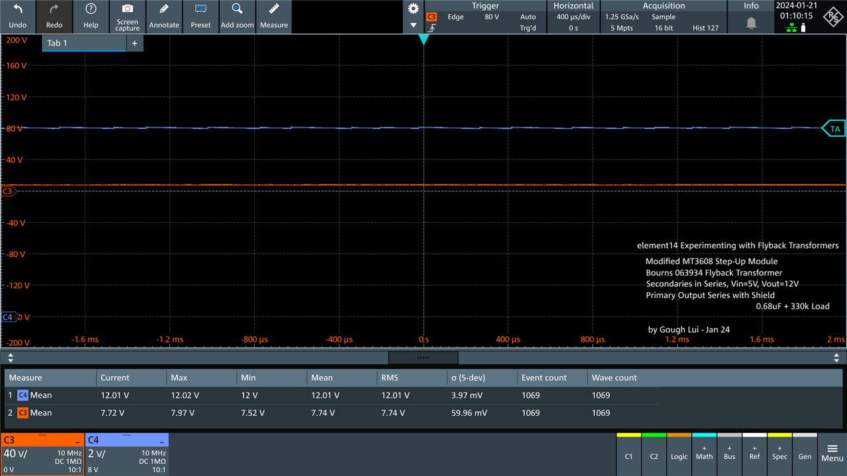Enable the Logic channels
The height and width of the screenshot is (476, 847).
click(x=679, y=455)
